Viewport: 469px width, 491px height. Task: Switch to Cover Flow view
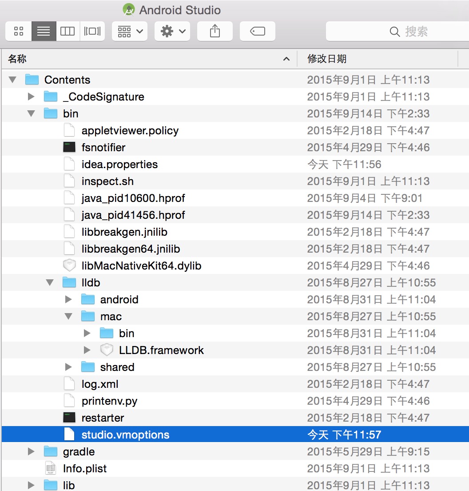tap(92, 31)
